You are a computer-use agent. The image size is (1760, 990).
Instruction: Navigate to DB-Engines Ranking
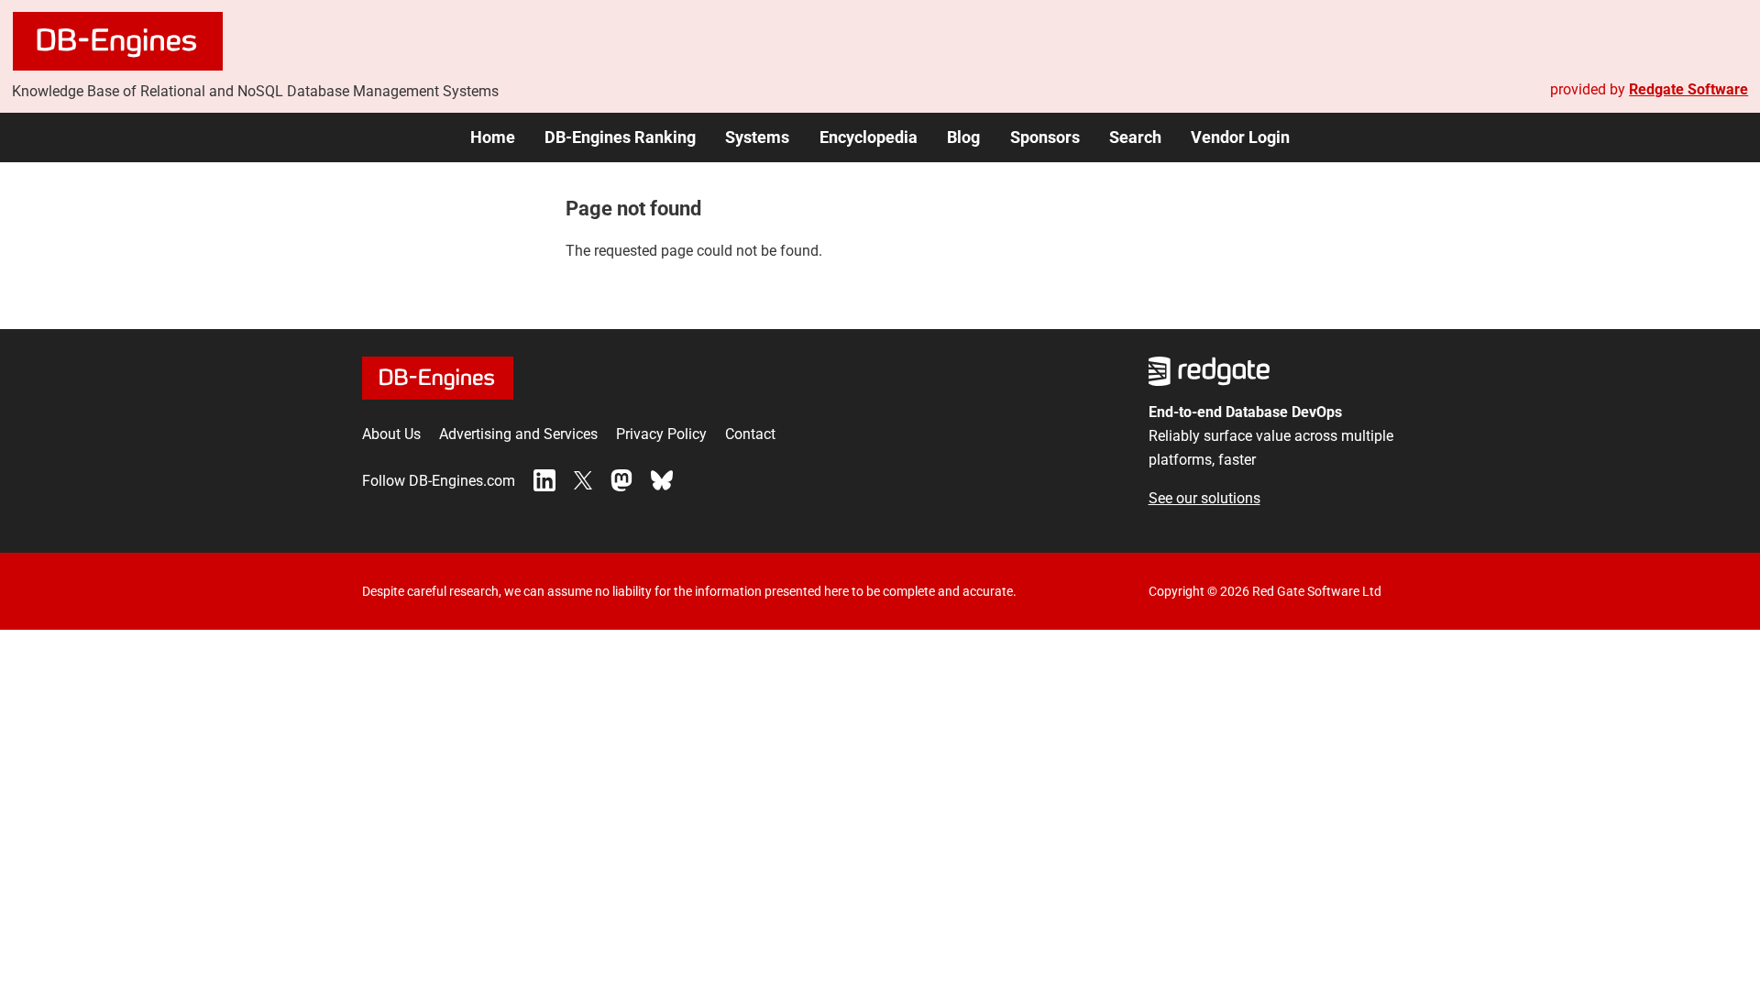click(x=620, y=137)
